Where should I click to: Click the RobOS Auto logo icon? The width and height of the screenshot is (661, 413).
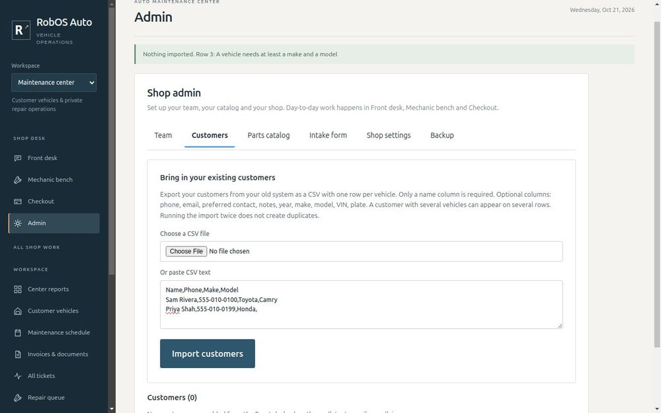(21, 30)
